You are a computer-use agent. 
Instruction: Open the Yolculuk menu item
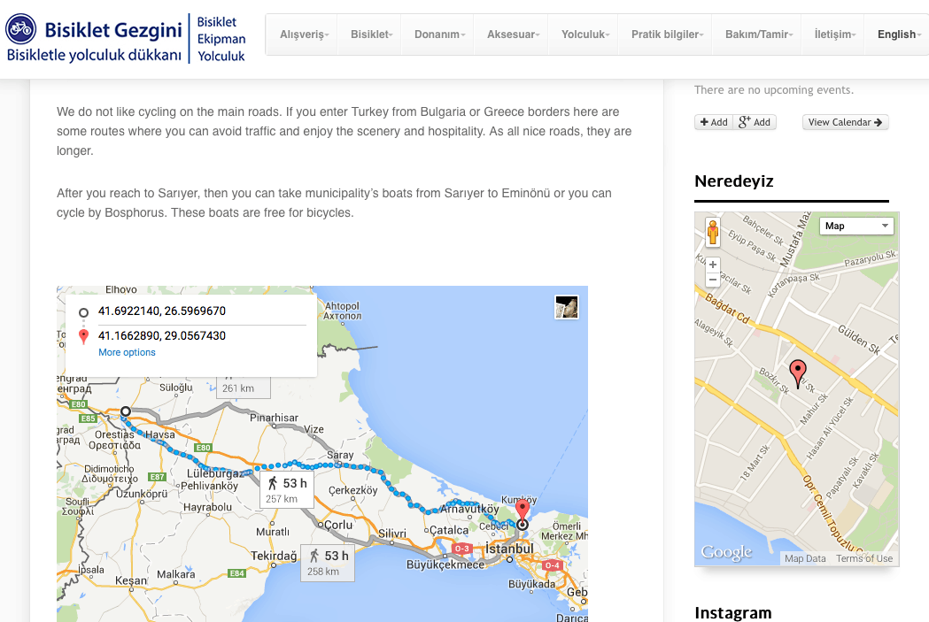coord(585,35)
